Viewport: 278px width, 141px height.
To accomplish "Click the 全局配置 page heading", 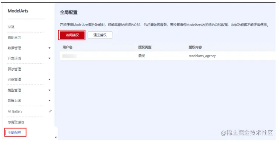I will pyautogui.click(x=69, y=12).
